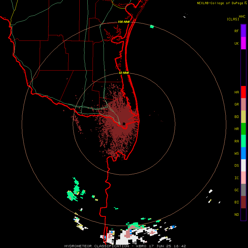Image resolution: width=248 pixels, height=248 pixels.
Task: Click the NEXLAB-College of DuPage credit text
Action: 220,3
